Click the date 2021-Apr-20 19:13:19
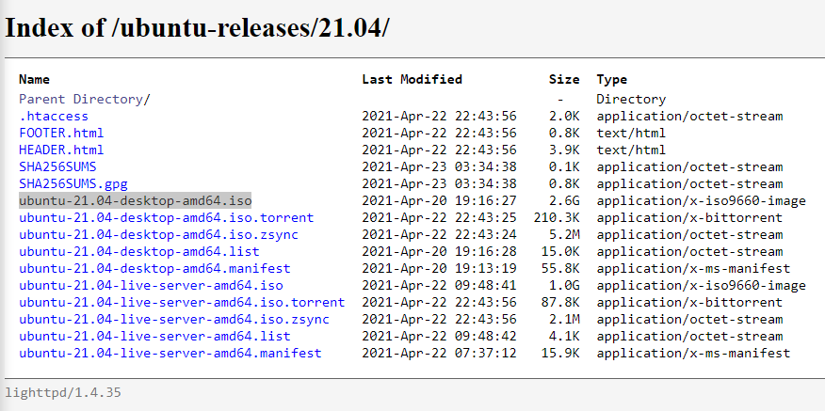The image size is (825, 411). [x=439, y=269]
